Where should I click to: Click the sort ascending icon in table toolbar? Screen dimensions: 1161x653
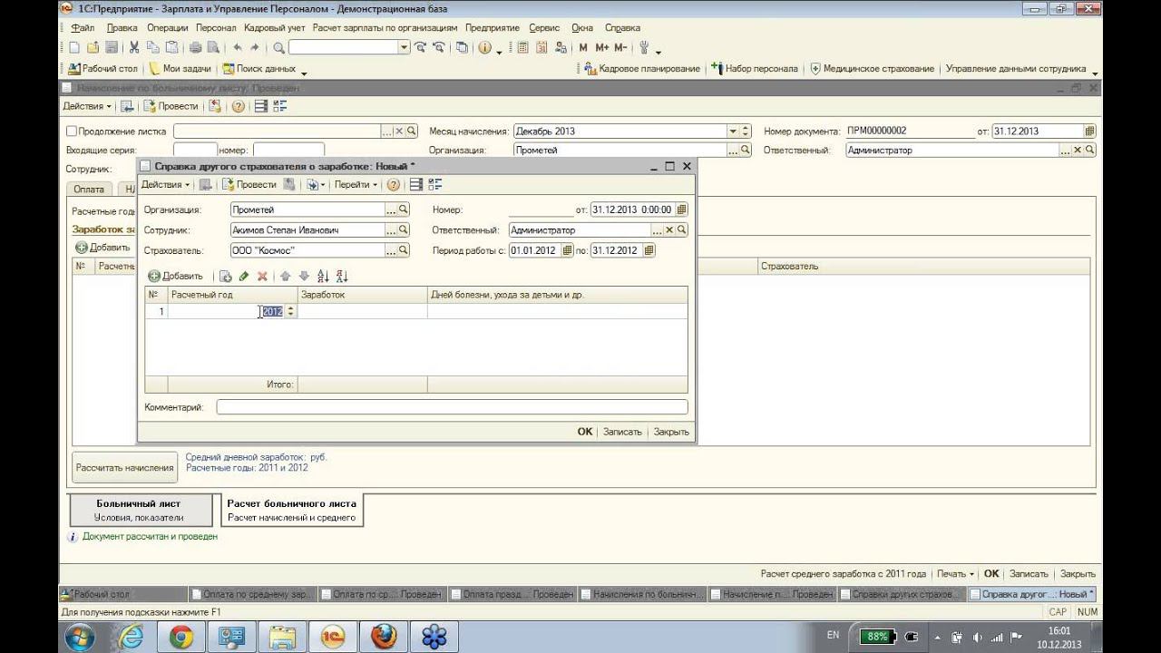[x=323, y=277]
